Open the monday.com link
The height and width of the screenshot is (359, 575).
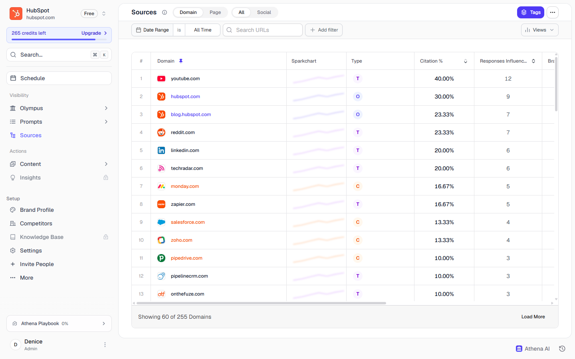[x=185, y=186]
